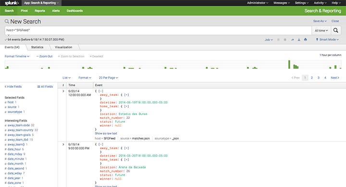This screenshot has width=346, height=187.
Task: Select sourcetype field in sidebar
Action: [x=15, y=112]
